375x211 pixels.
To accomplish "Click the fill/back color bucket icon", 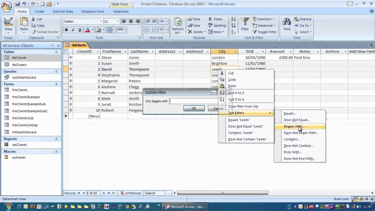I will 98,30.
